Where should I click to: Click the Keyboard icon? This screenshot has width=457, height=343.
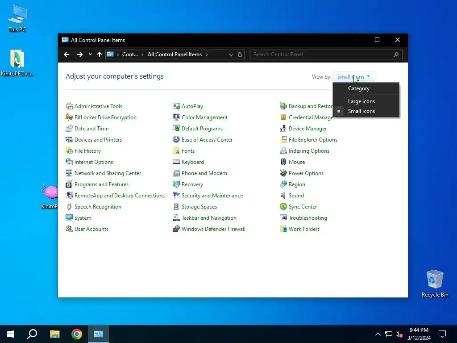coord(176,162)
